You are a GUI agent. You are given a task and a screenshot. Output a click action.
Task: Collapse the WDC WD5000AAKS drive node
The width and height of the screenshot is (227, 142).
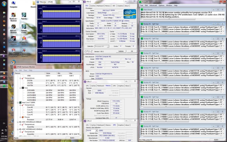[x=18, y=129]
